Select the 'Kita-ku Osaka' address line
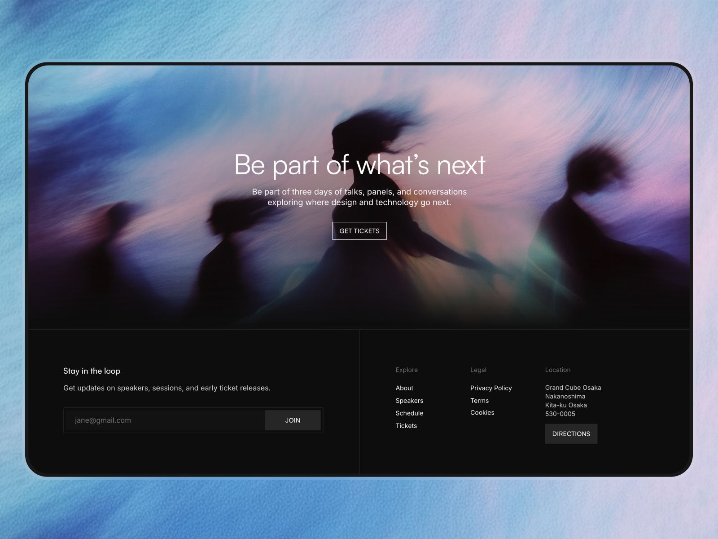The width and height of the screenshot is (718, 539). [566, 405]
